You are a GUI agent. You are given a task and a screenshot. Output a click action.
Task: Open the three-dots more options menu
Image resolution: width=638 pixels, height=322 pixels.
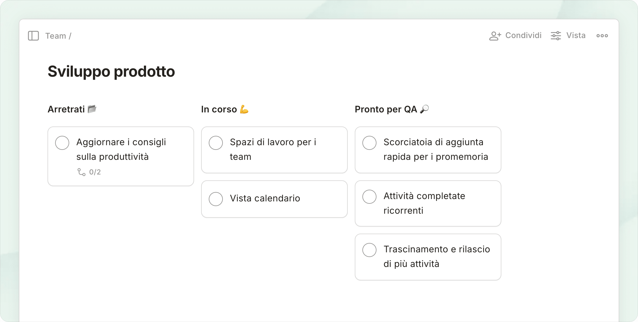602,36
